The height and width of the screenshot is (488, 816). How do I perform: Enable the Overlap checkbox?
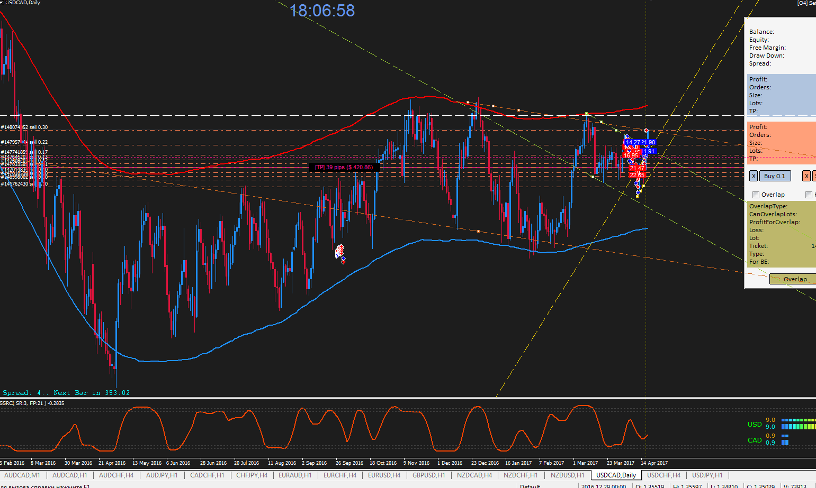756,195
